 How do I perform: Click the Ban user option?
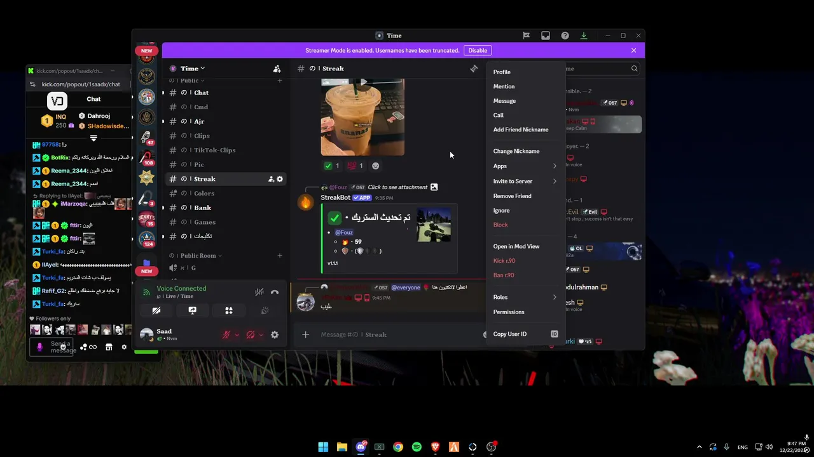pos(526,275)
